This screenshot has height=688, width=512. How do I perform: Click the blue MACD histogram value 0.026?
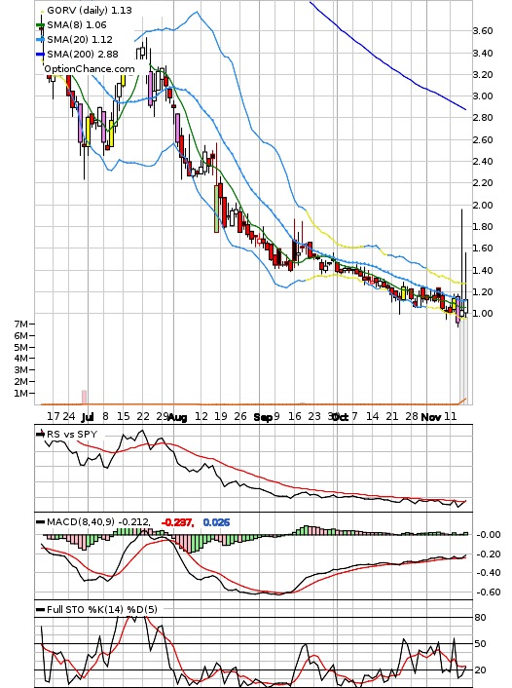[x=216, y=522]
